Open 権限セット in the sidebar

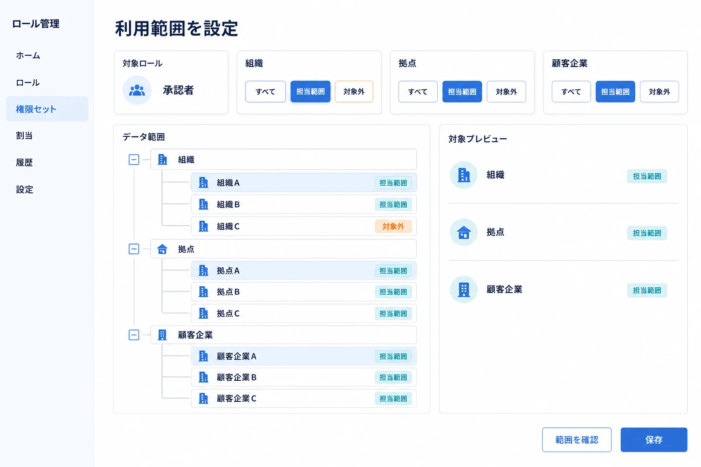(x=47, y=109)
